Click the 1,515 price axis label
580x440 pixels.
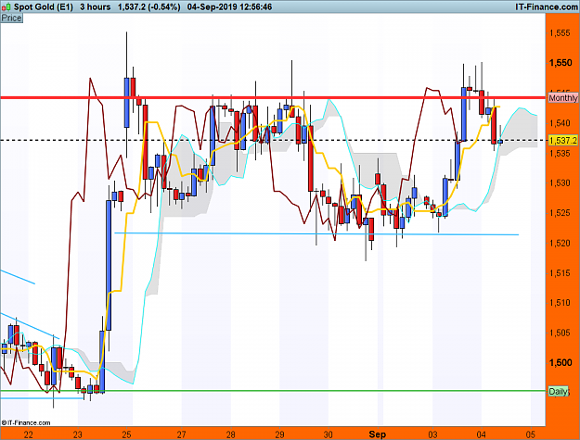click(x=561, y=272)
